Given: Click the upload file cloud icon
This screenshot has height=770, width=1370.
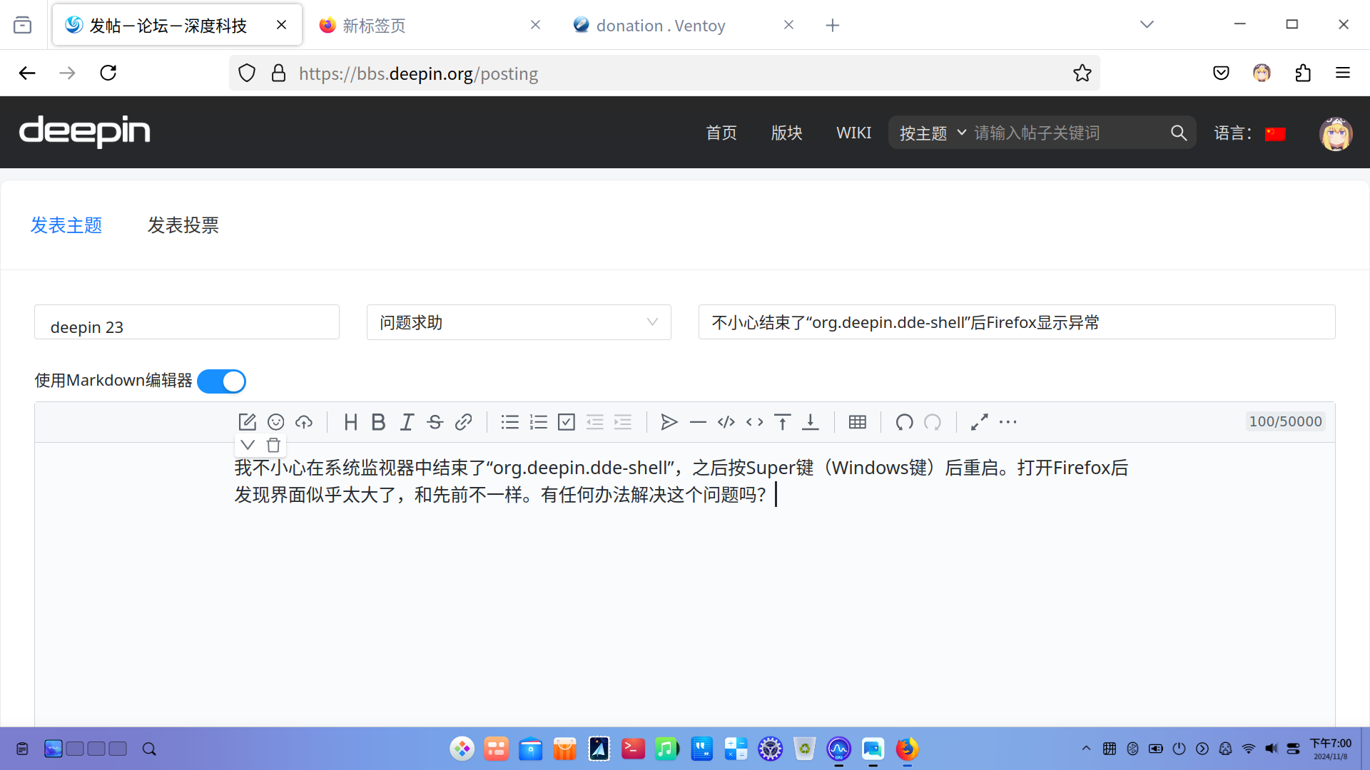Looking at the screenshot, I should [x=304, y=422].
